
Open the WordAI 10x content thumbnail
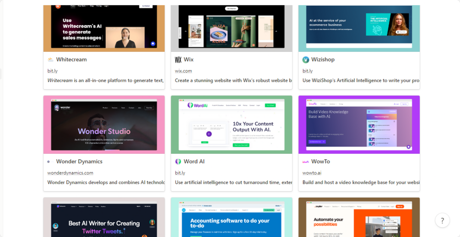coord(232,124)
